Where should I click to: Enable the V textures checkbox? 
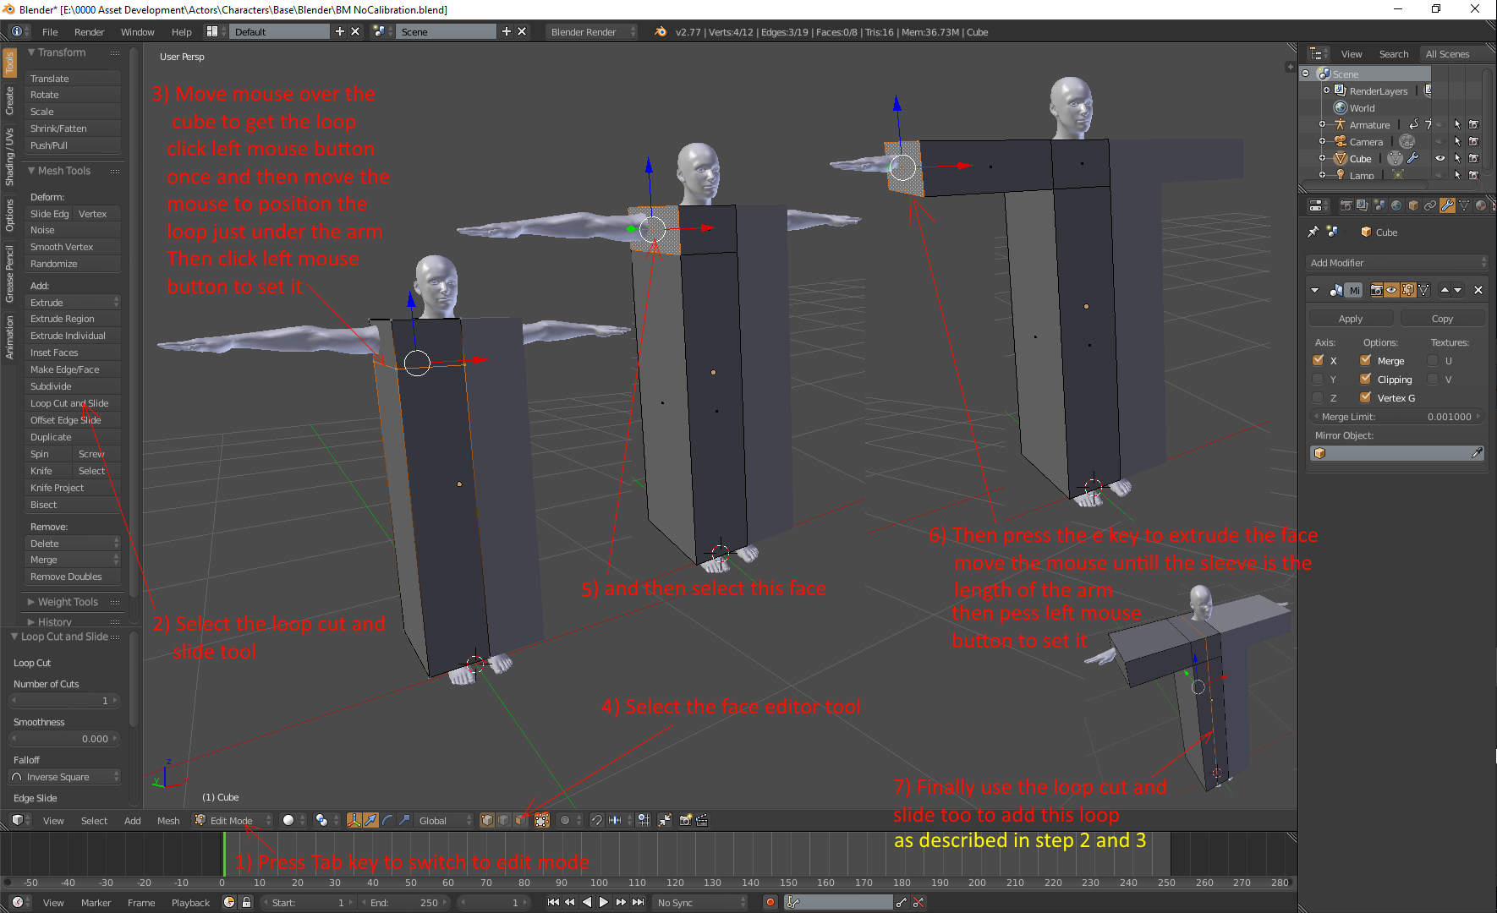click(x=1433, y=379)
